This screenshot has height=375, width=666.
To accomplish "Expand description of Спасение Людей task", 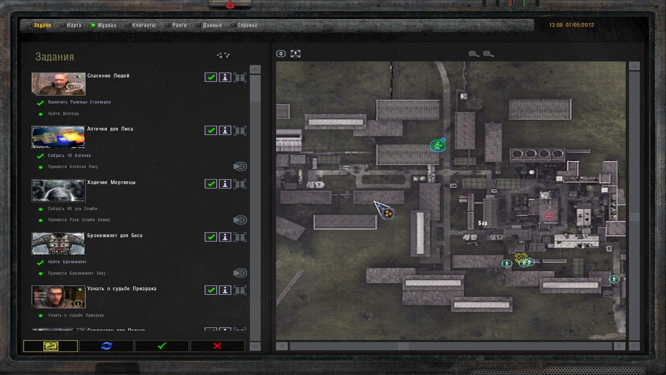I will 240,77.
